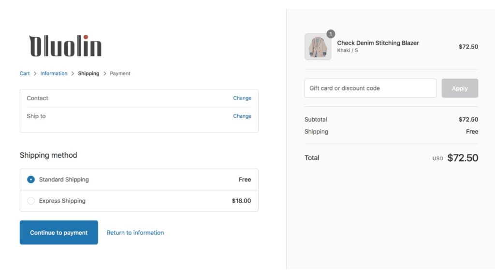Change the Ship to address
Screen dimensions: 495x278
(x=242, y=116)
